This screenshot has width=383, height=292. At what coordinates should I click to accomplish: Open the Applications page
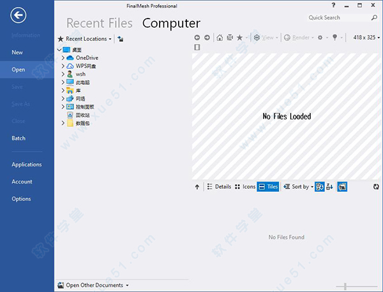click(27, 164)
